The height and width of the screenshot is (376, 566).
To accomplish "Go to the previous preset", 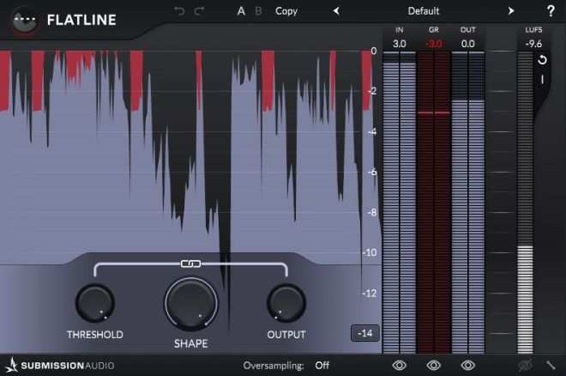I will pyautogui.click(x=336, y=11).
